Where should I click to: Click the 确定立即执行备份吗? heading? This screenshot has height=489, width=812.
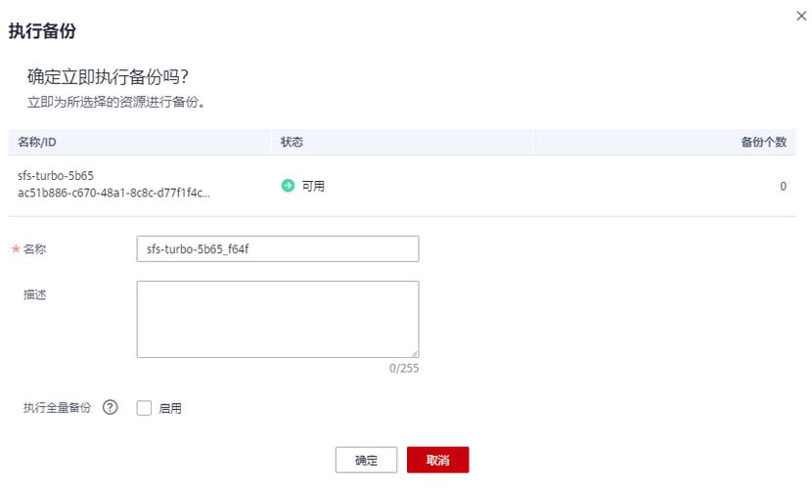coord(108,76)
